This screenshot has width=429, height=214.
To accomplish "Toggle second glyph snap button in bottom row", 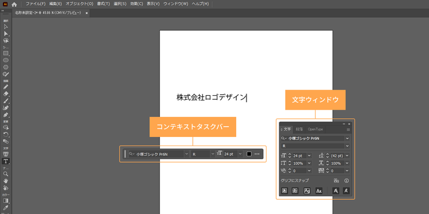I will click(x=295, y=191).
